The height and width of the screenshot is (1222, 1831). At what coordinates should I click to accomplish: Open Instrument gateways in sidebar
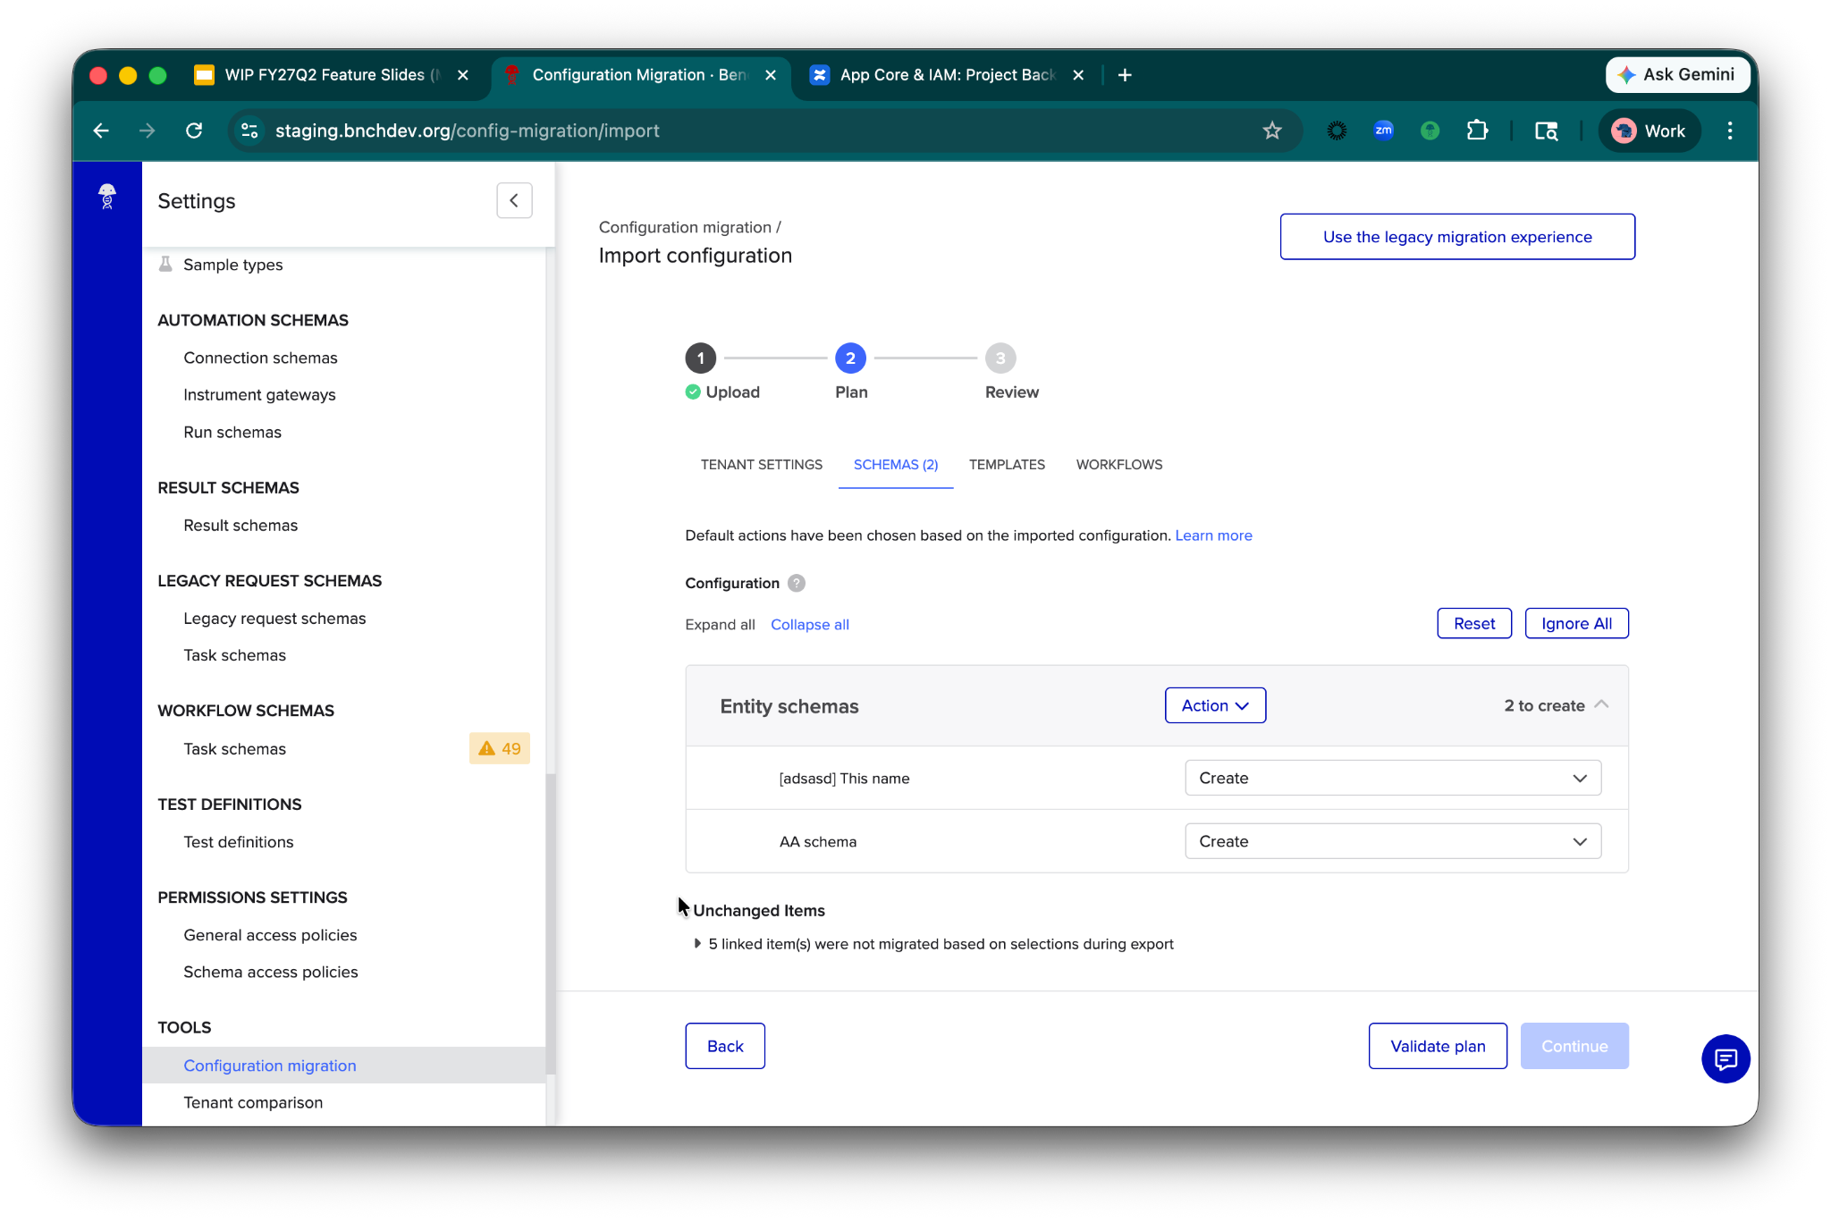point(259,394)
